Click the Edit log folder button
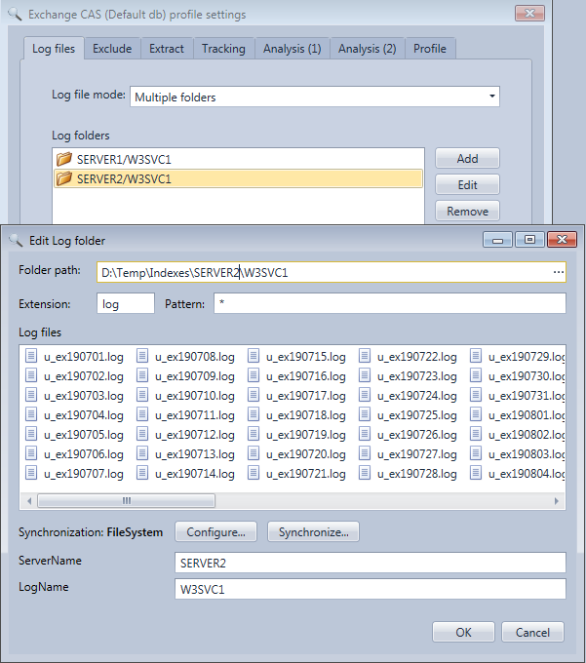The height and width of the screenshot is (663, 586). (467, 185)
